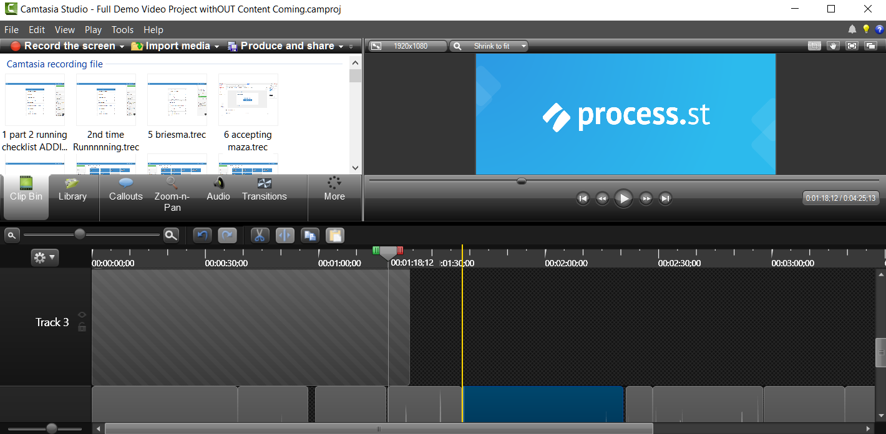Redo the last action

(228, 235)
